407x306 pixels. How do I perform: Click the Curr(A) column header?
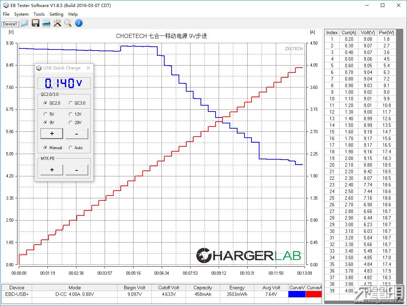coord(349,32)
